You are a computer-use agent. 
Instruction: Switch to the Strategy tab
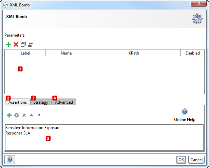(41, 102)
